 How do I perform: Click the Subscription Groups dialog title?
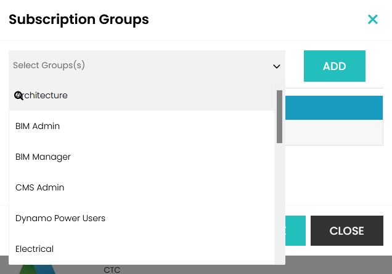tap(78, 20)
